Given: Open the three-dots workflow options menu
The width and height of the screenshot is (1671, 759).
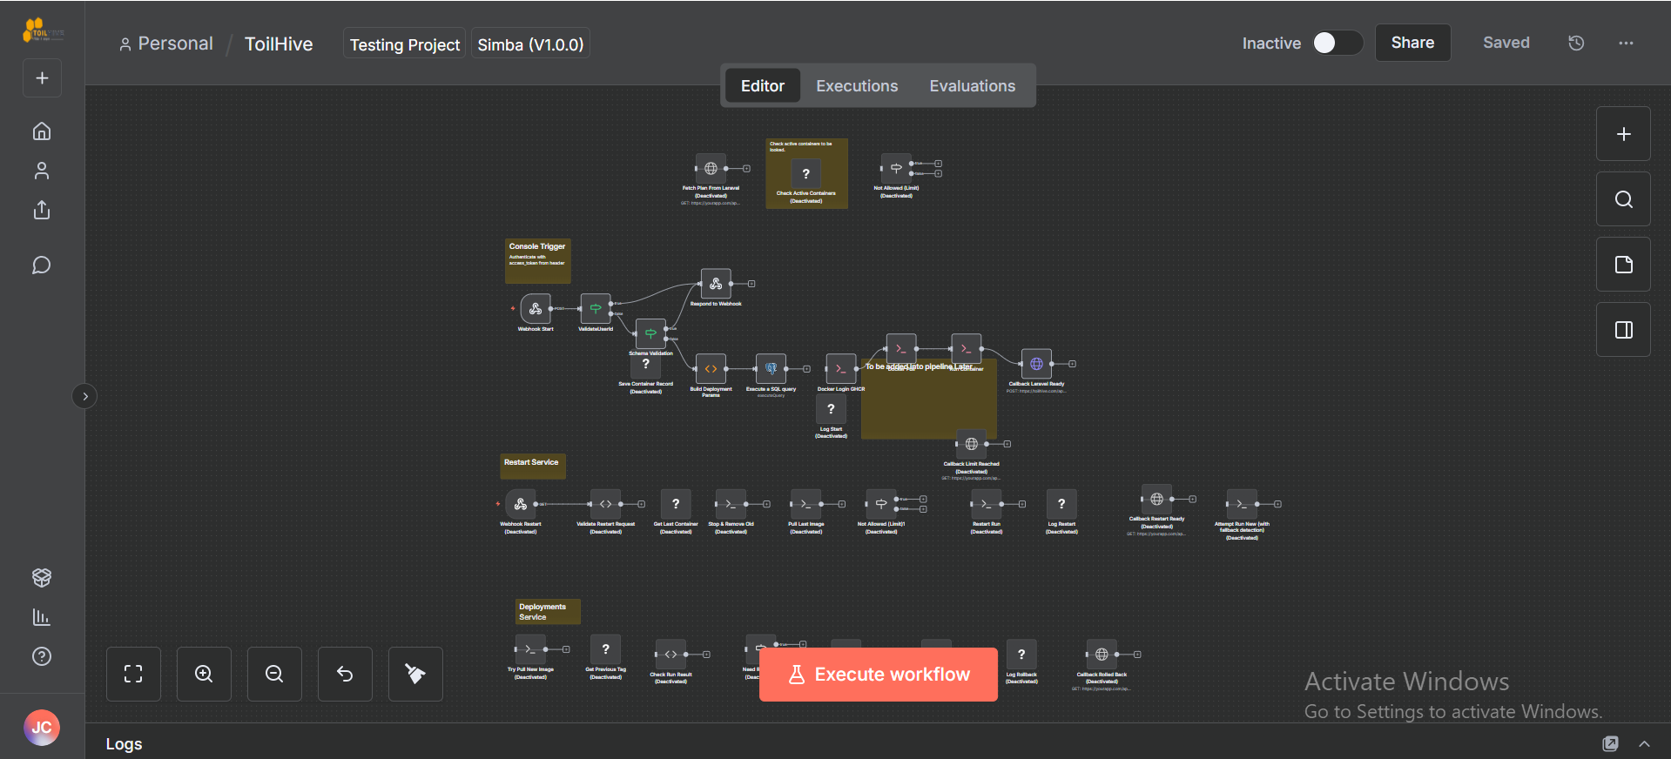Looking at the screenshot, I should [x=1626, y=43].
